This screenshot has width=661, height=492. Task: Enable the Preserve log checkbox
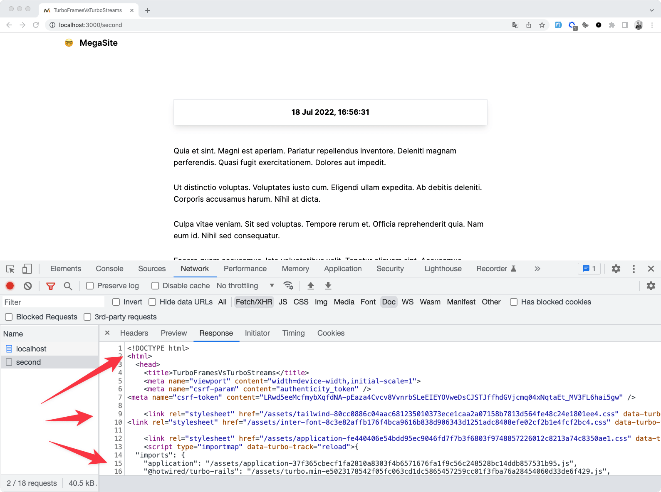[90, 286]
